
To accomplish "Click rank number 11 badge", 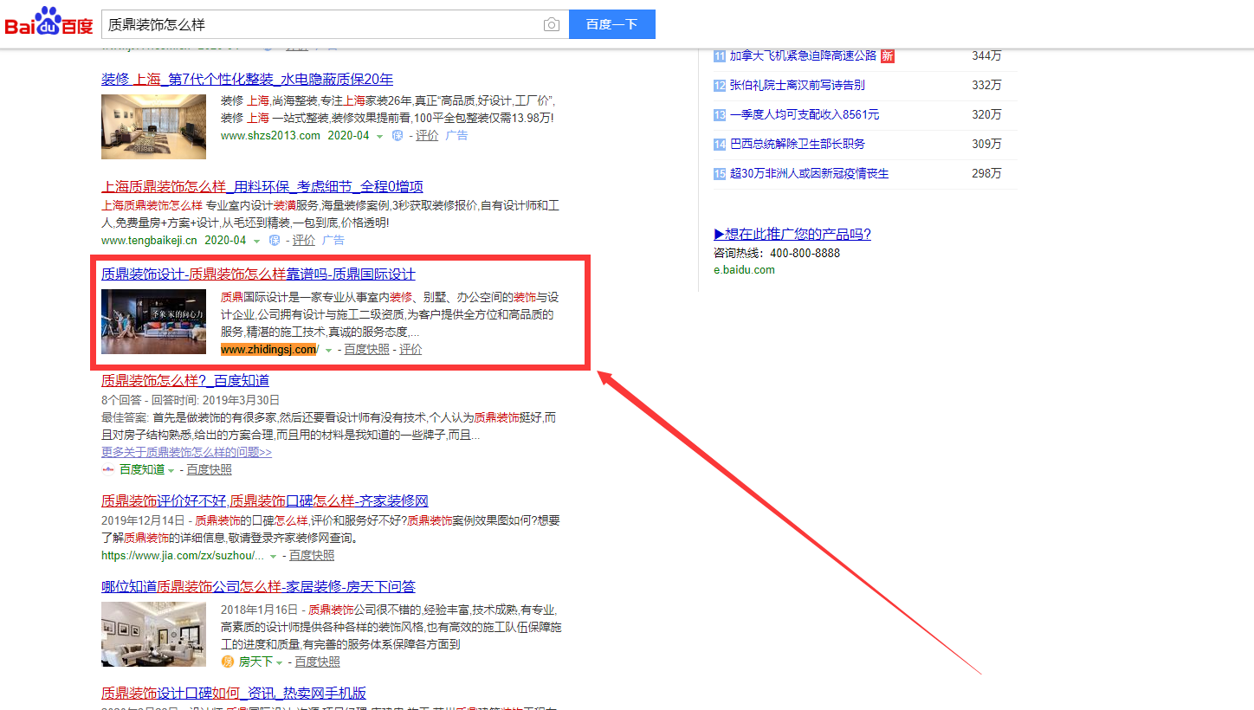I will [x=720, y=56].
